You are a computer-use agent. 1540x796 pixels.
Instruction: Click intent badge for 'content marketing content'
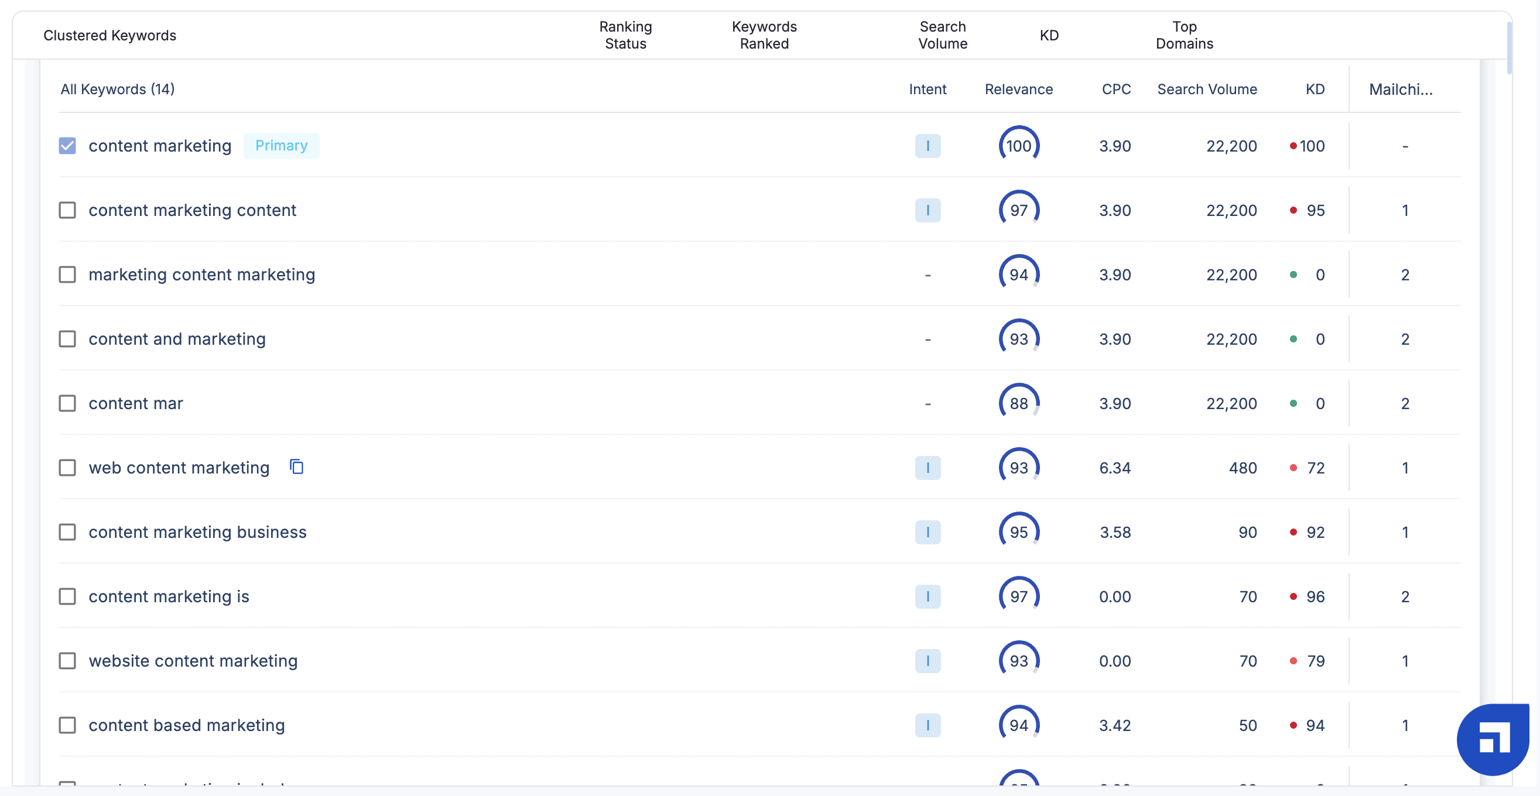pos(928,210)
